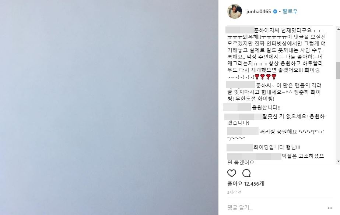
Task: Click the junha0465 username link
Action: 259,11
